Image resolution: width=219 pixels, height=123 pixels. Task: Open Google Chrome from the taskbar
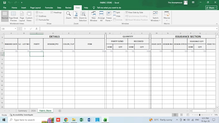pos(66,120)
